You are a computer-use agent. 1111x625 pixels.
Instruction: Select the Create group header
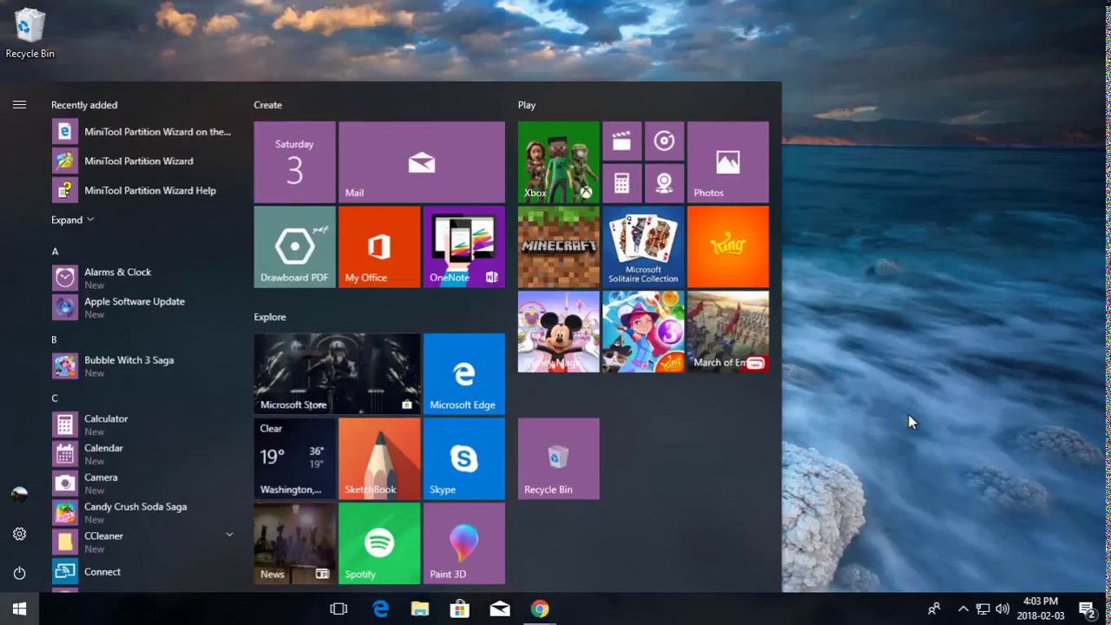point(267,105)
